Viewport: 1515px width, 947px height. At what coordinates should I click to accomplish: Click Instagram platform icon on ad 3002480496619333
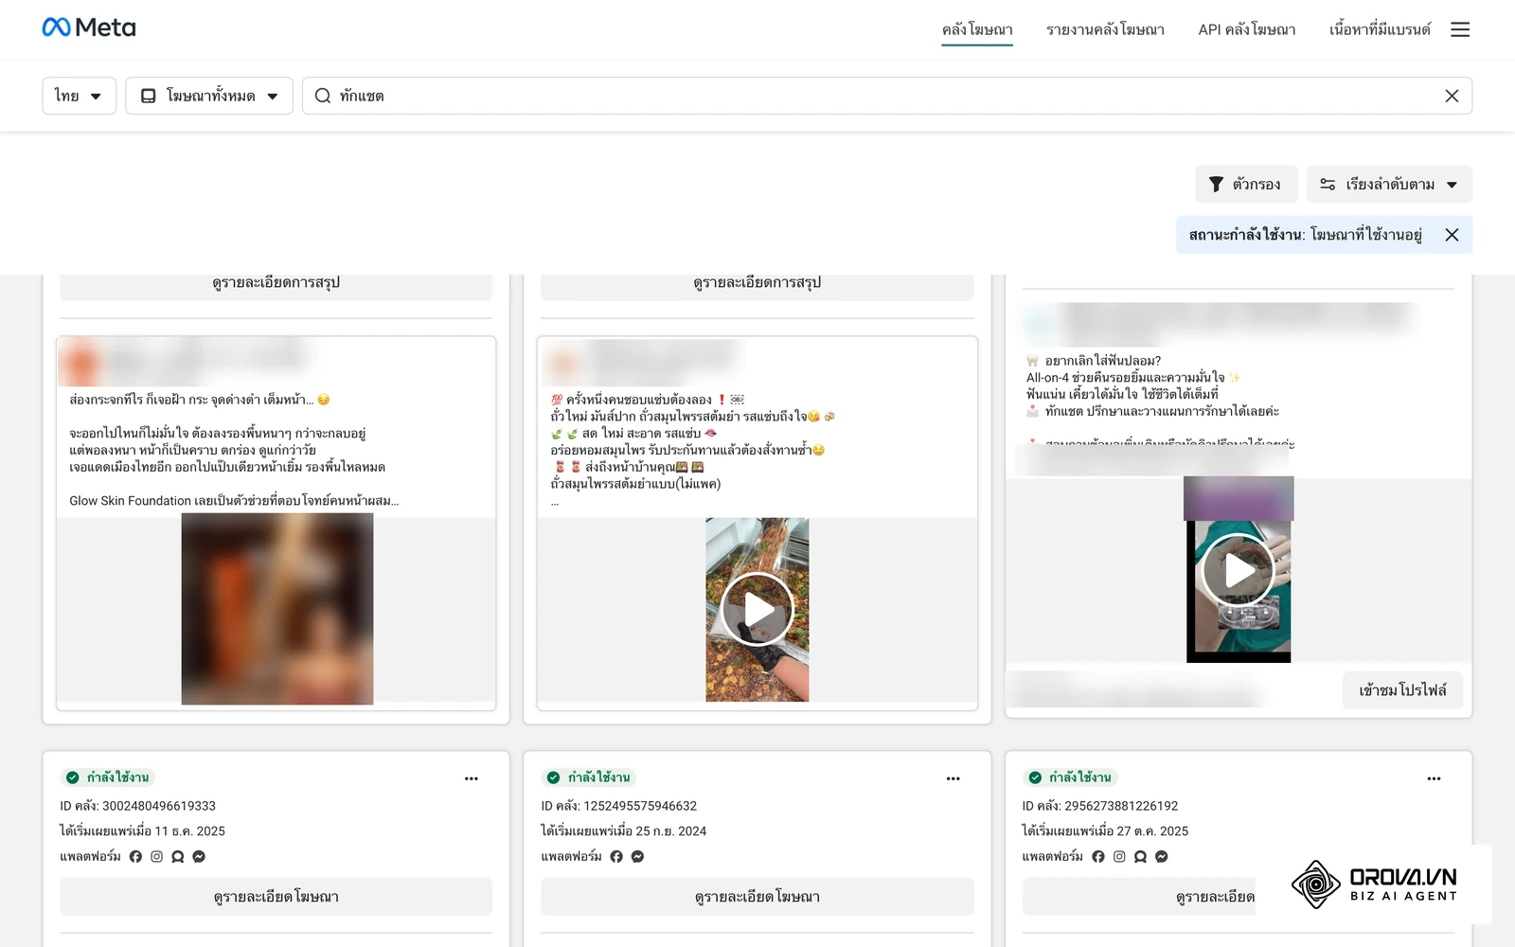[156, 856]
